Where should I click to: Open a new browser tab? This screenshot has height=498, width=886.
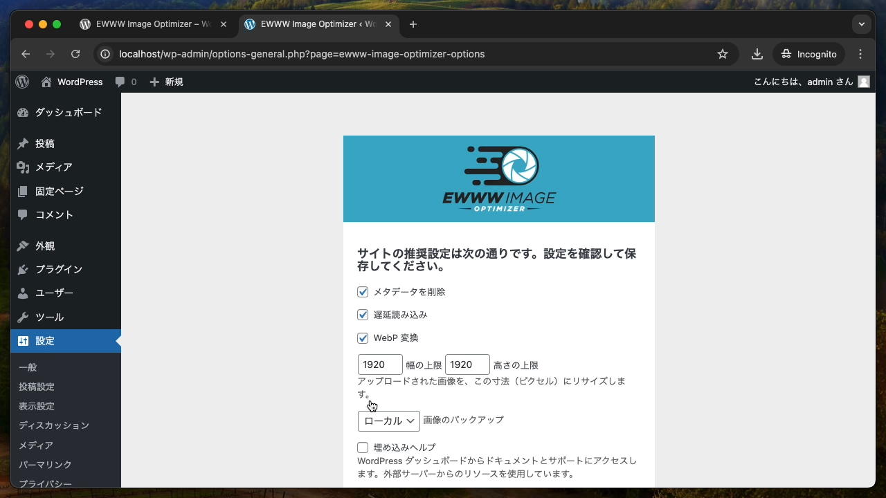click(413, 24)
